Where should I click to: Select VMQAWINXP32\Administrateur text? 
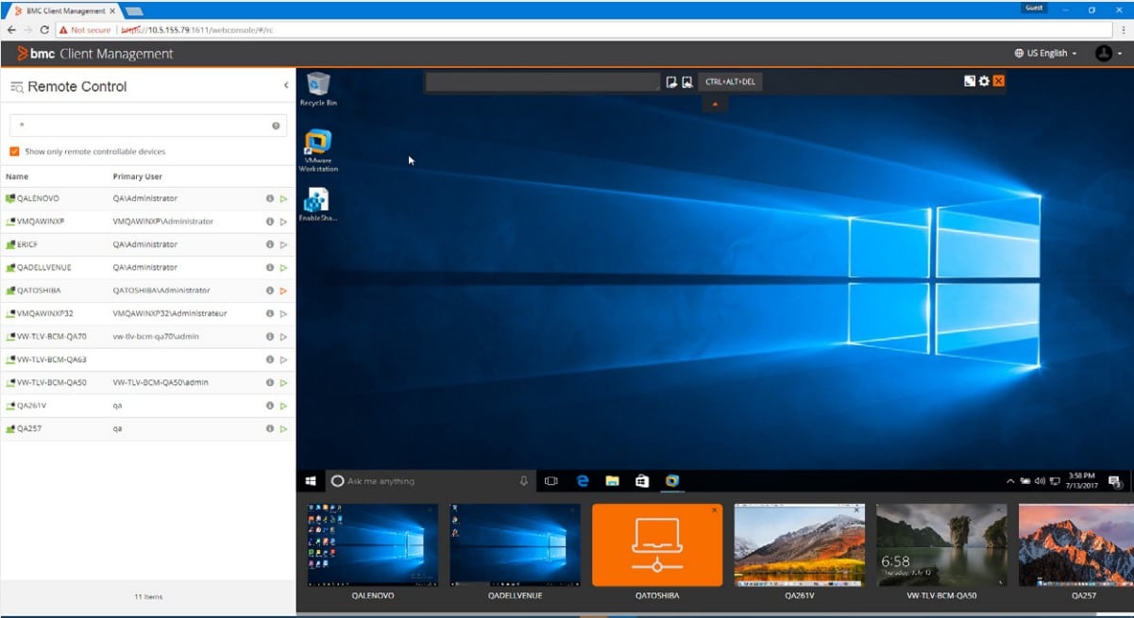point(170,313)
